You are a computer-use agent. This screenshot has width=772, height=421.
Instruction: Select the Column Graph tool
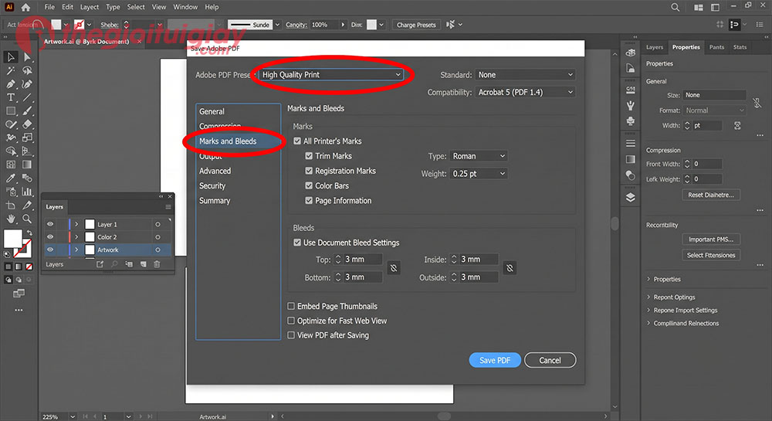pos(27,192)
